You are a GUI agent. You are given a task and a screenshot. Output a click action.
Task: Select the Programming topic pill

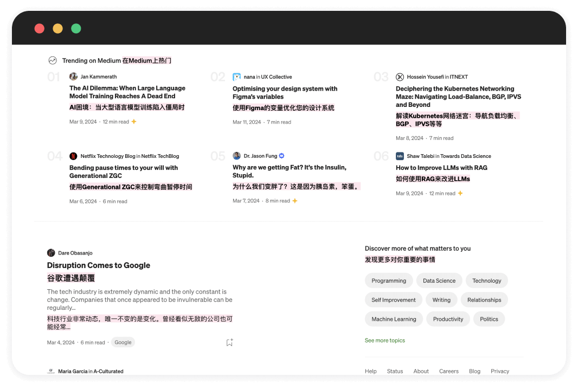[389, 281]
